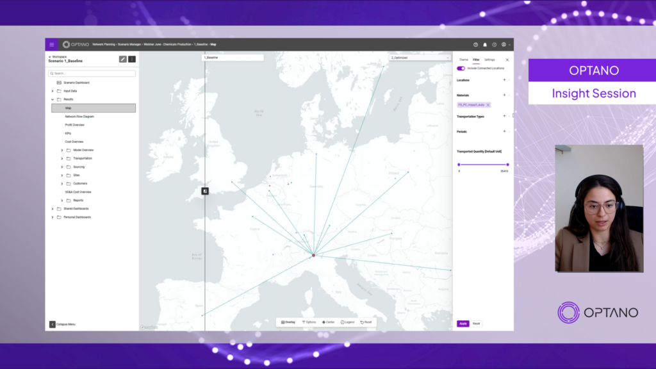Click the Workspace back arrow
This screenshot has width=656, height=369.
pos(50,57)
